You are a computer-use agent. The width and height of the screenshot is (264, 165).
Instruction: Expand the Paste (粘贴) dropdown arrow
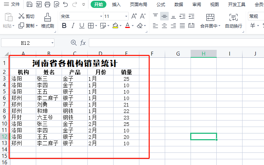point(14,26)
